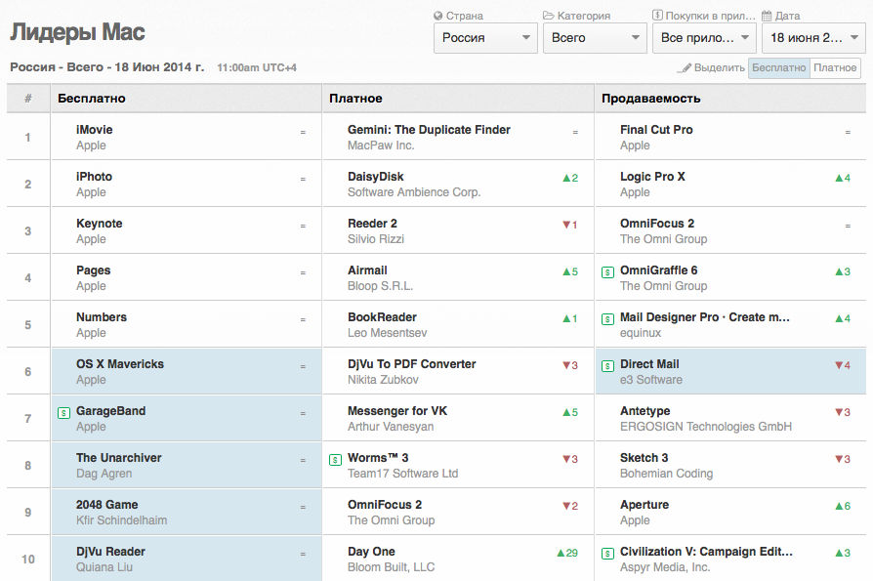Image resolution: width=873 pixels, height=581 pixels.
Task: Click the green up arrow beside Day One
Action: coord(561,553)
